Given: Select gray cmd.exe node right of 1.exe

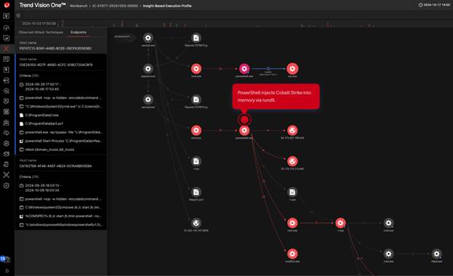Looking at the screenshot, I should [388, 223].
